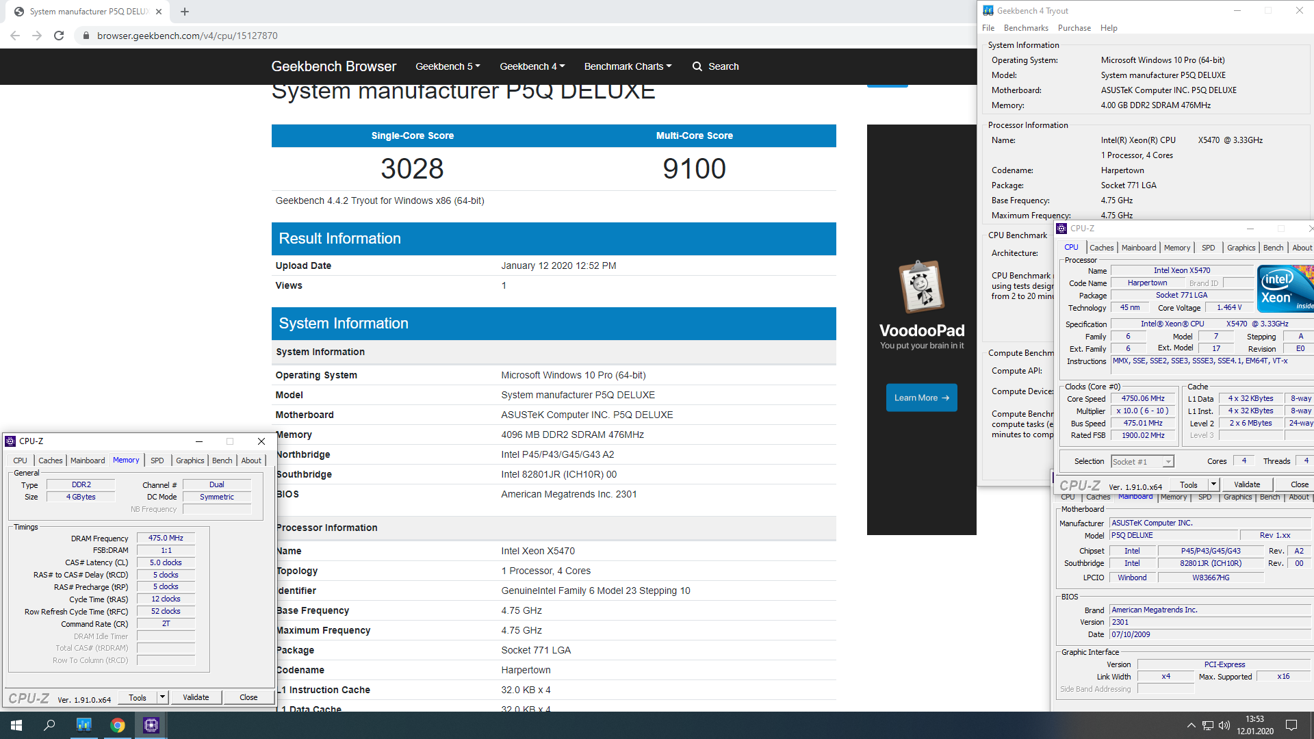Switch to Mainboard tab in Memory CPU-Z window
The width and height of the screenshot is (1314, 739).
click(x=88, y=461)
